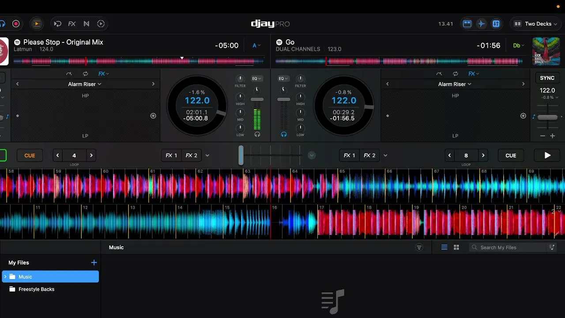Open the deck 1 EQ dropdown
Image resolution: width=565 pixels, height=318 pixels.
tap(256, 79)
